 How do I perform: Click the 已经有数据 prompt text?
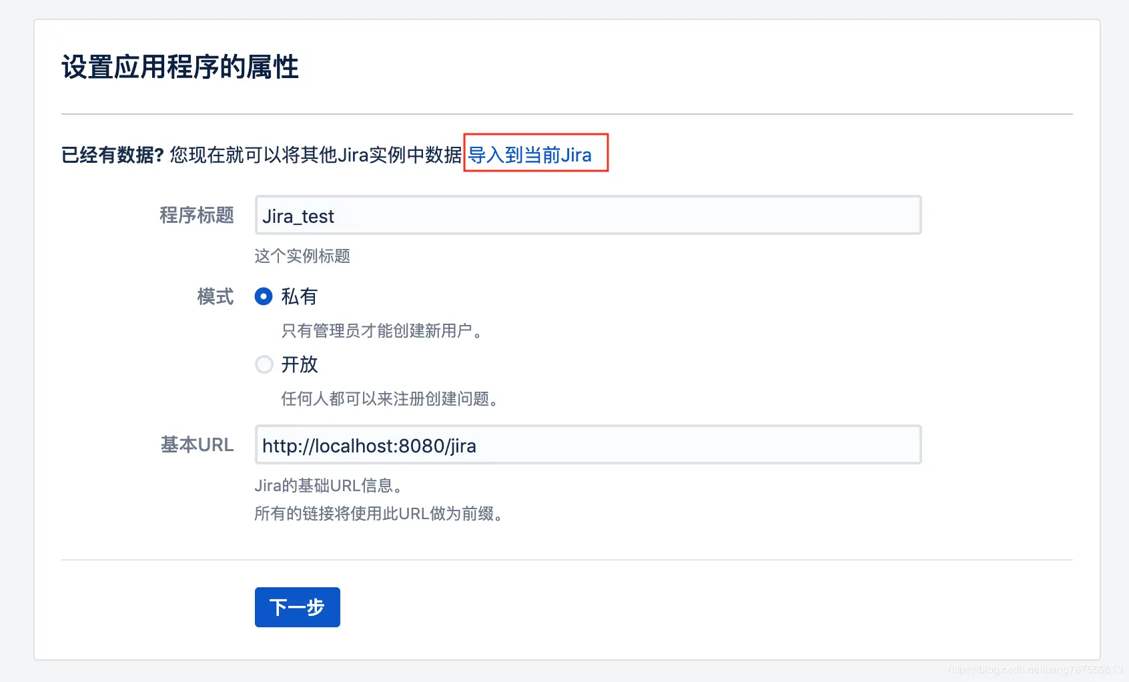click(111, 154)
